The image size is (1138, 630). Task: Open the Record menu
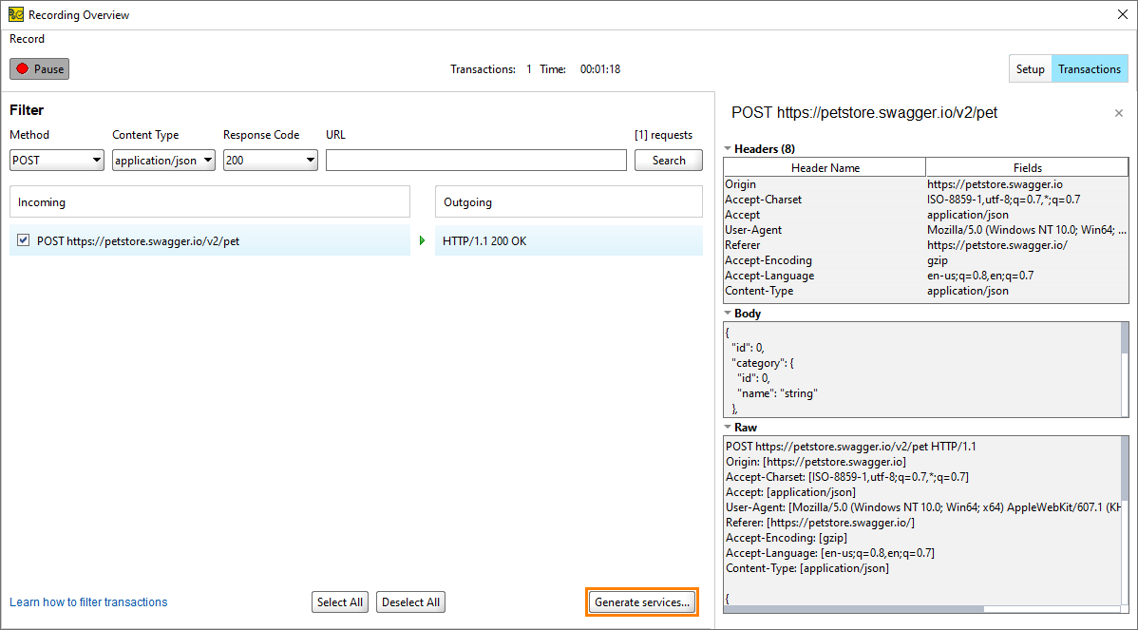27,39
